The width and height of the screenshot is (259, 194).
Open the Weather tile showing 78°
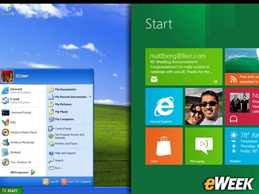pyautogui.click(x=242, y=146)
